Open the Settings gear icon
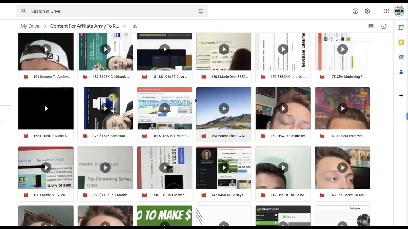 367,11
